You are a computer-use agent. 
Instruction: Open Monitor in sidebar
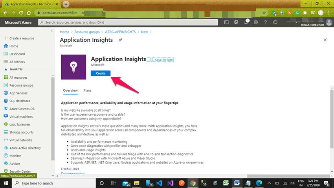pos(12,156)
